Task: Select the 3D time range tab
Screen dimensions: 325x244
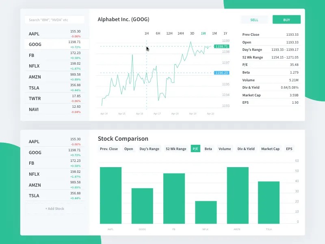Action: click(x=192, y=33)
